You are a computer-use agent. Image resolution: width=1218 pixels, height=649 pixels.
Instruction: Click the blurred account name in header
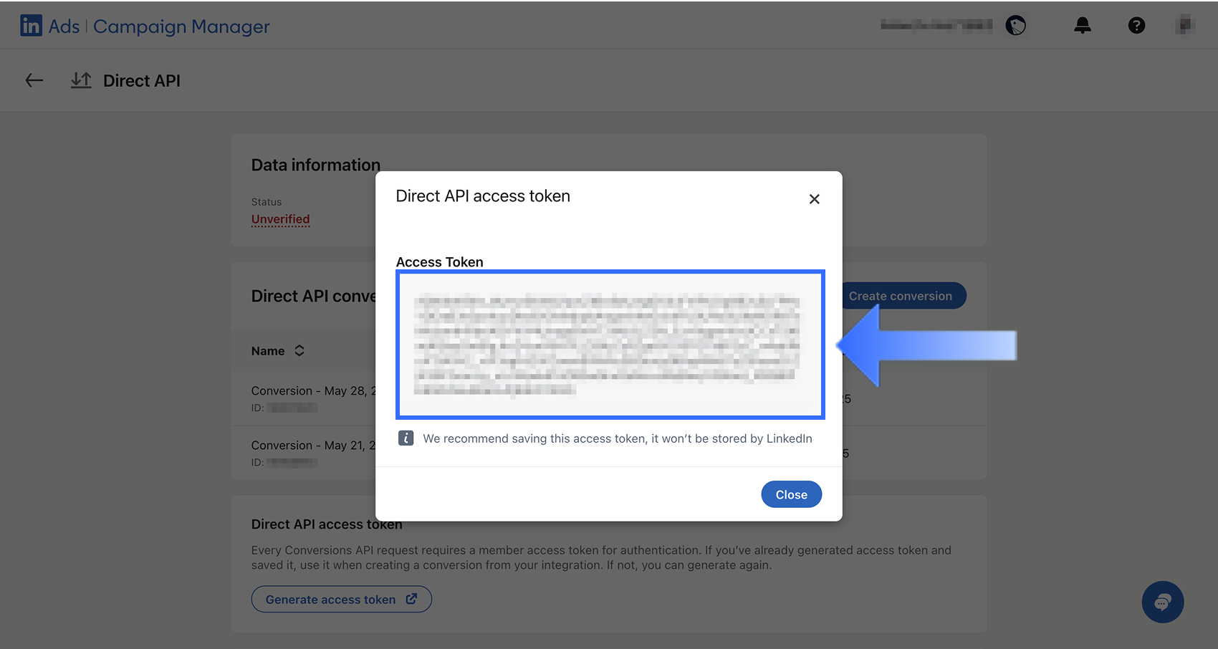coord(936,26)
